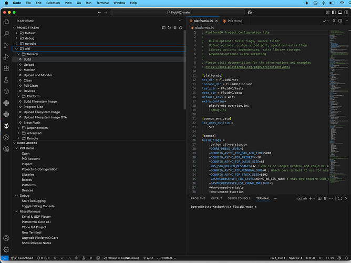Open the platformio.org documentation link
This screenshot has height=263, width=351.
pyautogui.click(x=247, y=67)
